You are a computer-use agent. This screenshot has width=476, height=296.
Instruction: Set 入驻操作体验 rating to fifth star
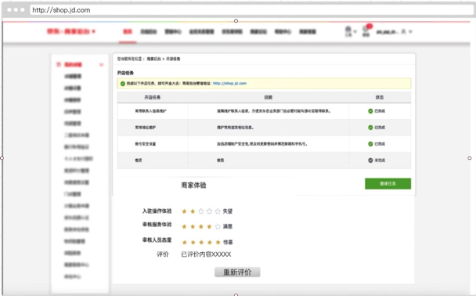tap(218, 211)
